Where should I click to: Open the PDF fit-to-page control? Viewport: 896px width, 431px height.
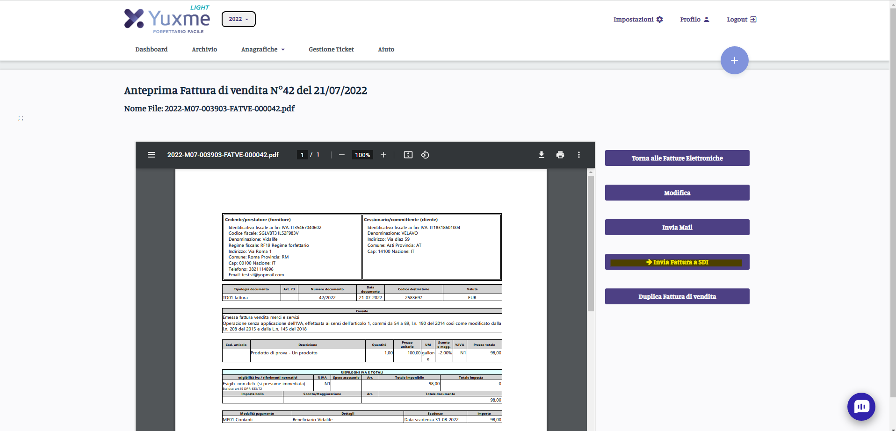[x=408, y=155]
